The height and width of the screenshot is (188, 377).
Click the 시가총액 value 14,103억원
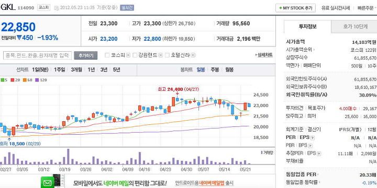[364, 42]
